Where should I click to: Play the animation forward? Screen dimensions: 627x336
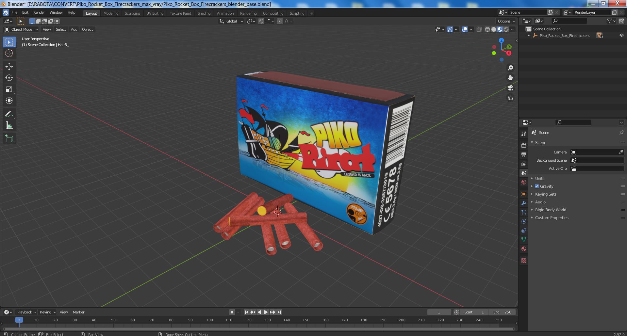point(266,312)
